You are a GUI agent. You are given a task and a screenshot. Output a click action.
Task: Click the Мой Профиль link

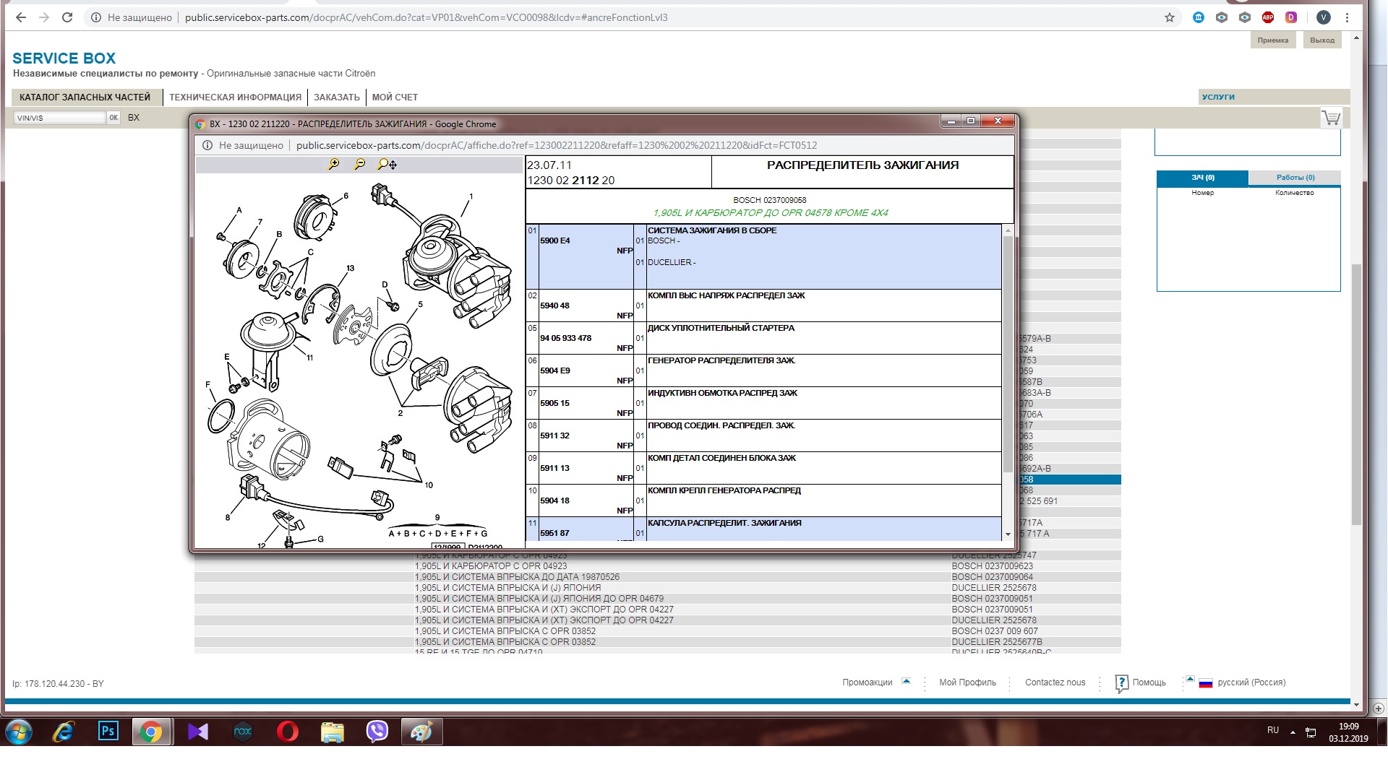pyautogui.click(x=967, y=682)
